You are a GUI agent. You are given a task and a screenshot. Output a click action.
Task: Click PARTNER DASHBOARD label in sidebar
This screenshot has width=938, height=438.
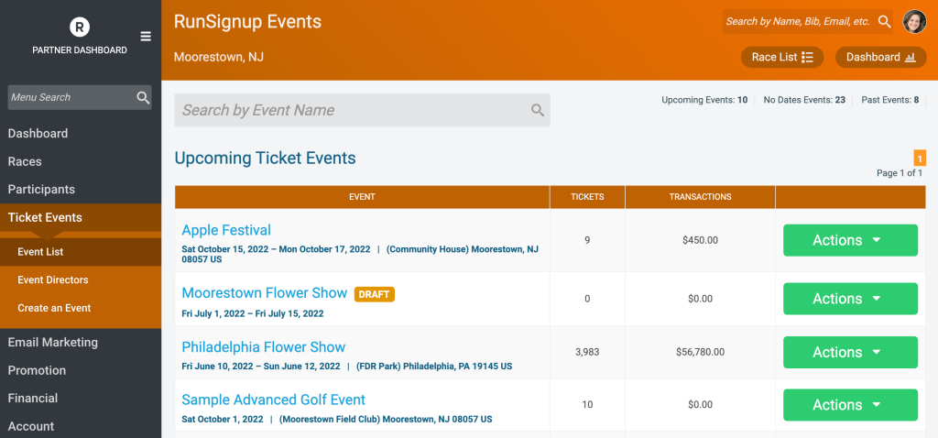click(80, 50)
